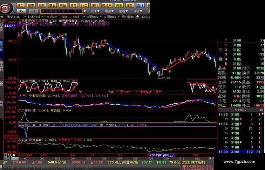Expand the command input dropdown arrow

pyautogui.click(x=85, y=11)
